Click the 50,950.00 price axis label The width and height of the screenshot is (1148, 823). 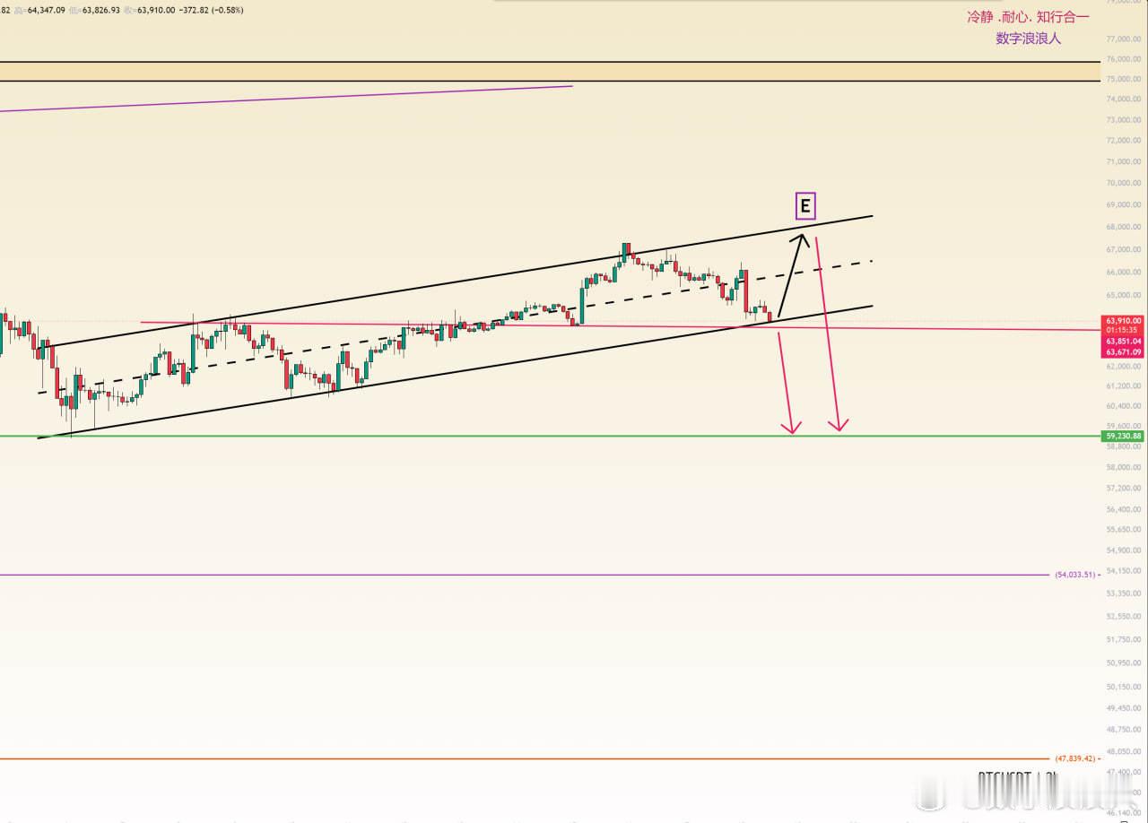[1125, 663]
